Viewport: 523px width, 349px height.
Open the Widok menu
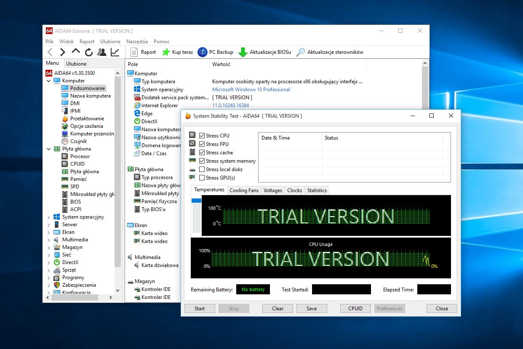pos(67,42)
